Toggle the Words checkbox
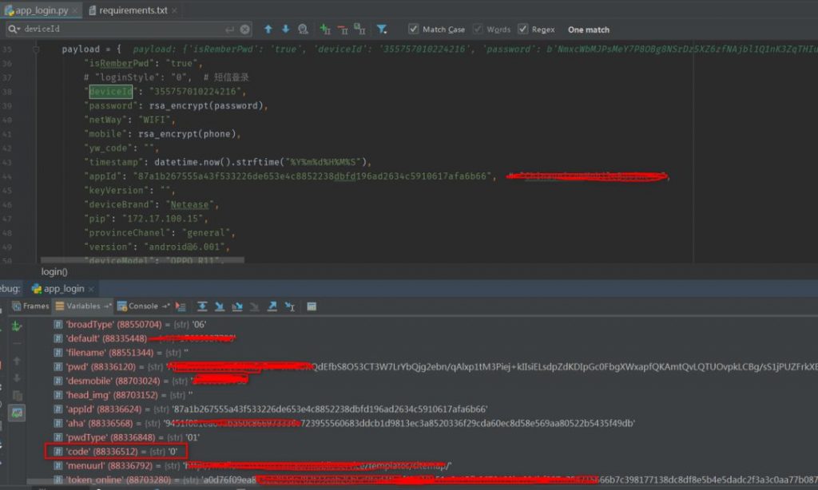 coord(478,30)
